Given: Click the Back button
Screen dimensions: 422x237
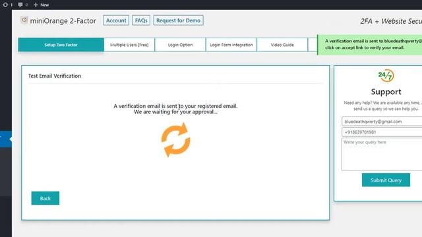Looking at the screenshot, I should coord(45,198).
